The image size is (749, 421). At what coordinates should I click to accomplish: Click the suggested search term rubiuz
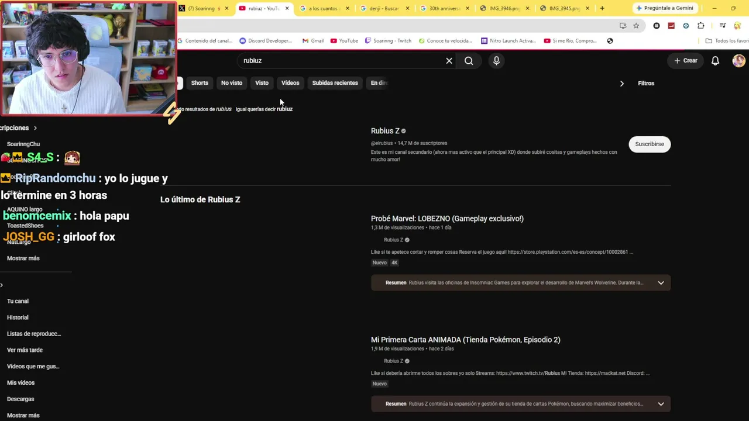tap(284, 109)
